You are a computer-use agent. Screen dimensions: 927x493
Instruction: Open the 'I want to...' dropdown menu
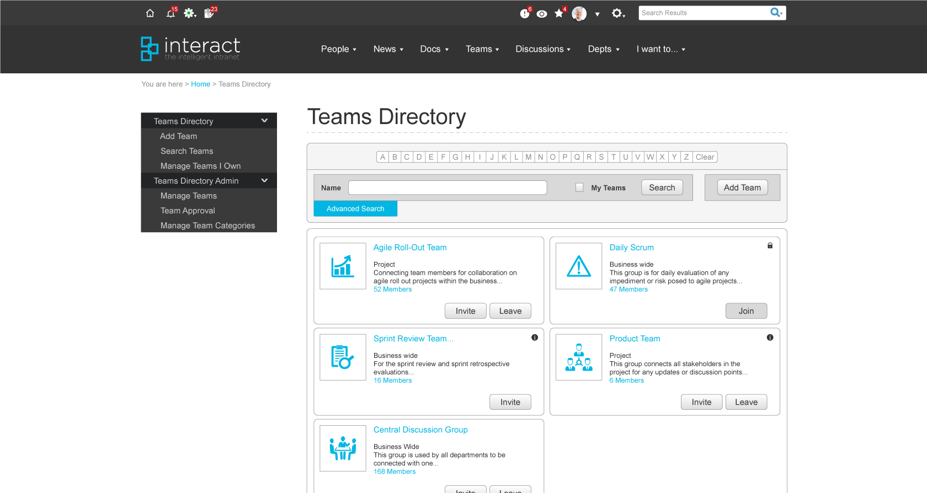click(661, 49)
